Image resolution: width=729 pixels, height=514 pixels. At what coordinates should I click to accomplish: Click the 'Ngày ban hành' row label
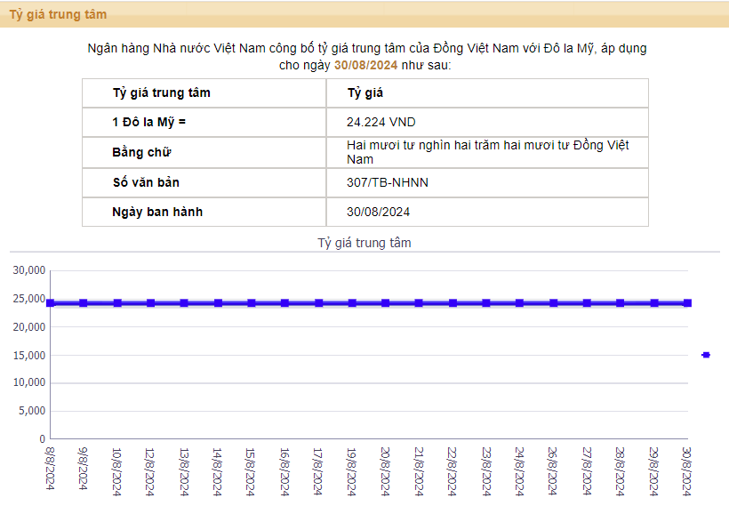click(157, 213)
